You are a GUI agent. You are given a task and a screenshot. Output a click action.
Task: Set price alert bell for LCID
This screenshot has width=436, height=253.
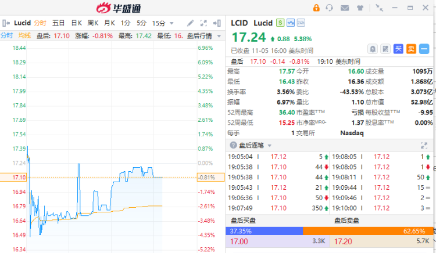click(373, 49)
